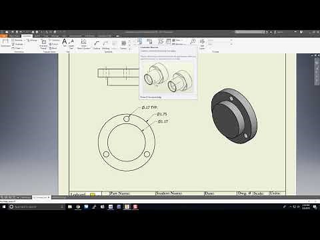The image size is (320, 240).
Task: Click Insert Sketch Symbol
Action: [x=83, y=44]
